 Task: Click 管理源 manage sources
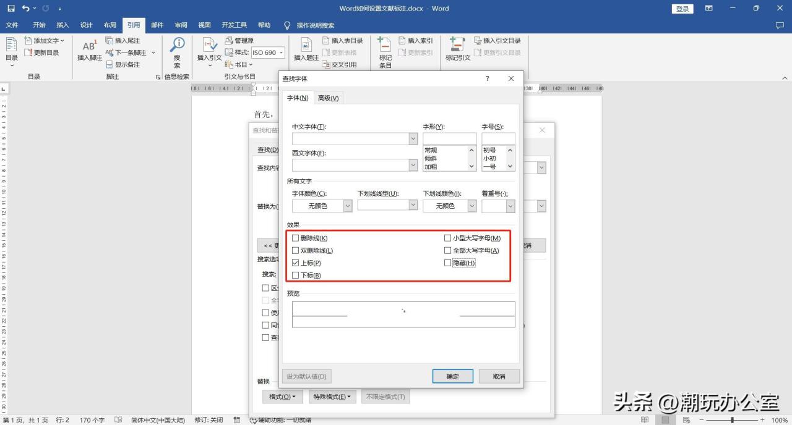239,41
